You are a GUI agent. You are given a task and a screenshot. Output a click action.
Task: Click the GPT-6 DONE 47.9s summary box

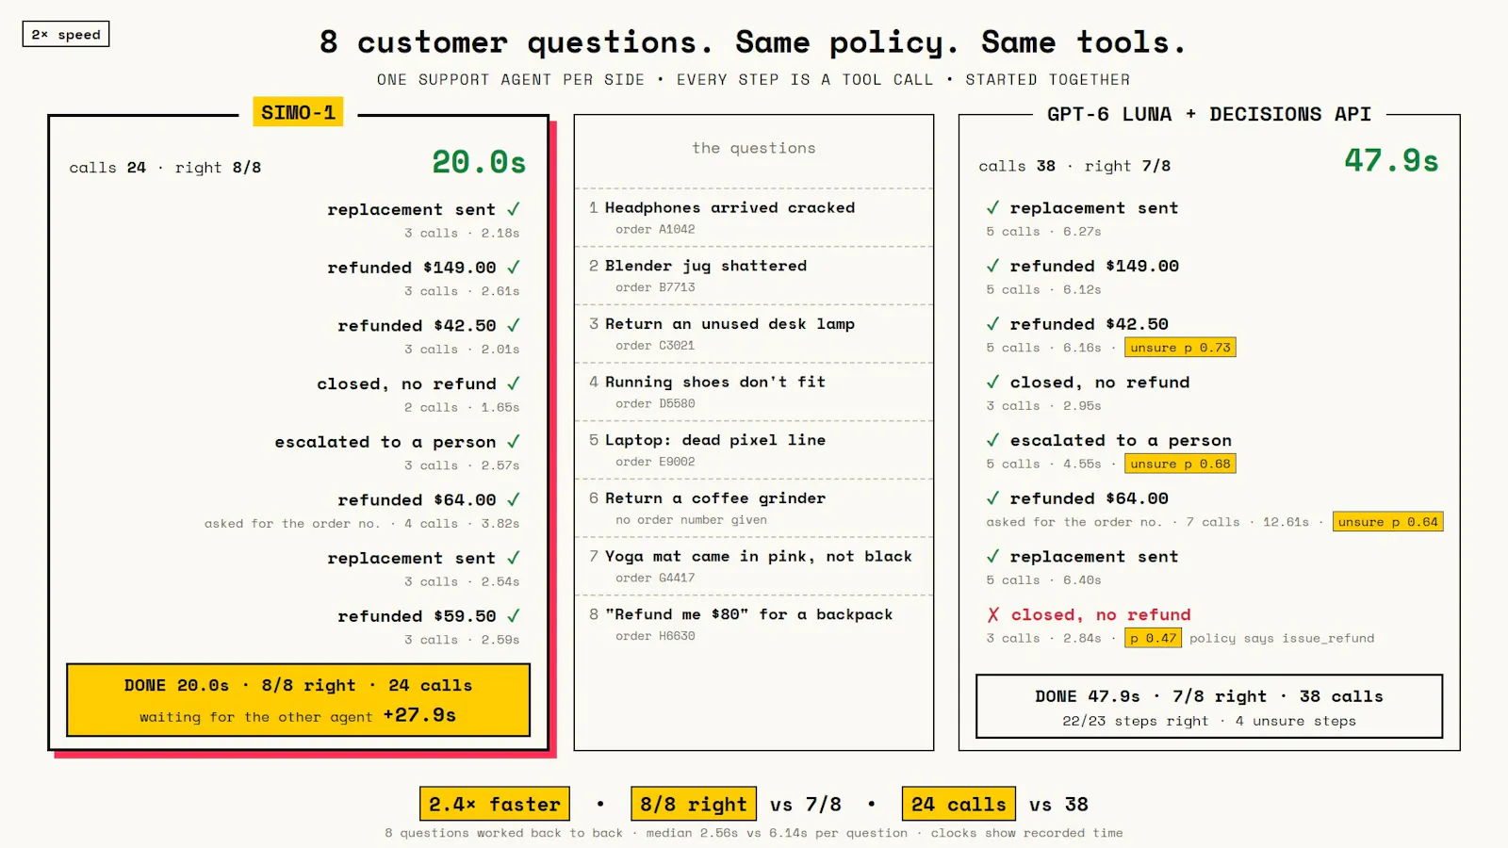[1209, 707]
